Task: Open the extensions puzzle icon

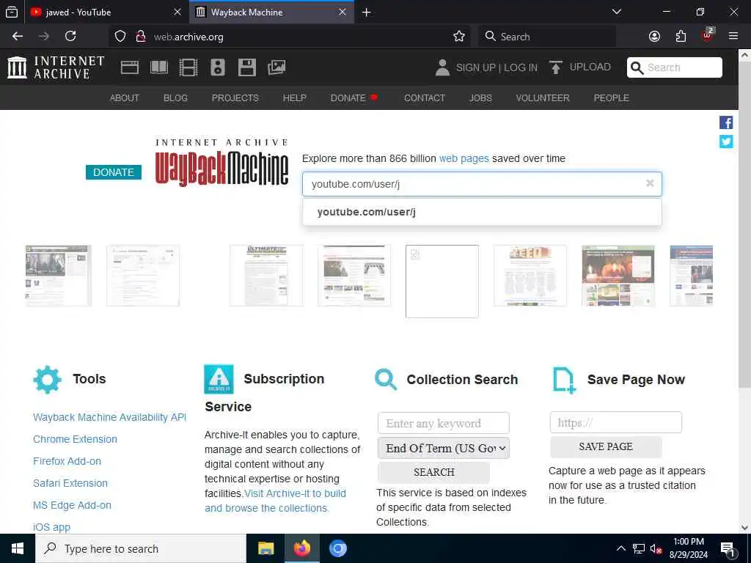Action: pos(681,37)
